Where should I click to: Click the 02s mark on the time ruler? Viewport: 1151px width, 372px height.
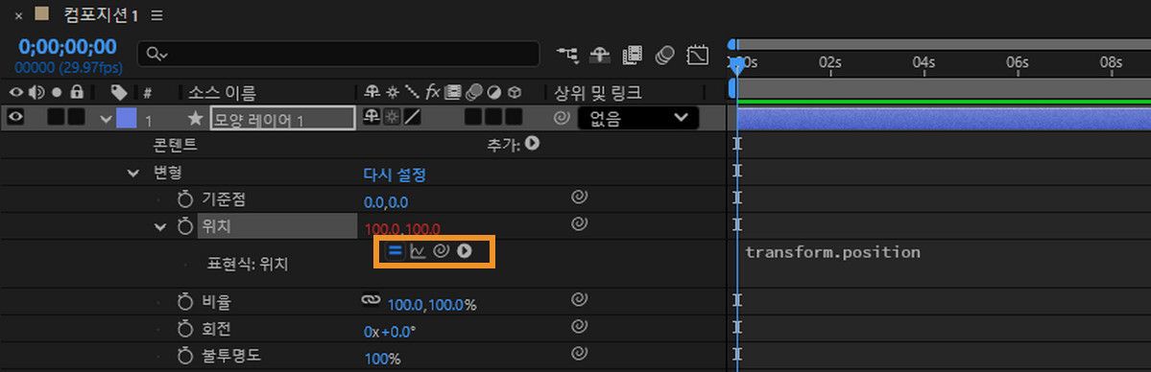point(830,62)
